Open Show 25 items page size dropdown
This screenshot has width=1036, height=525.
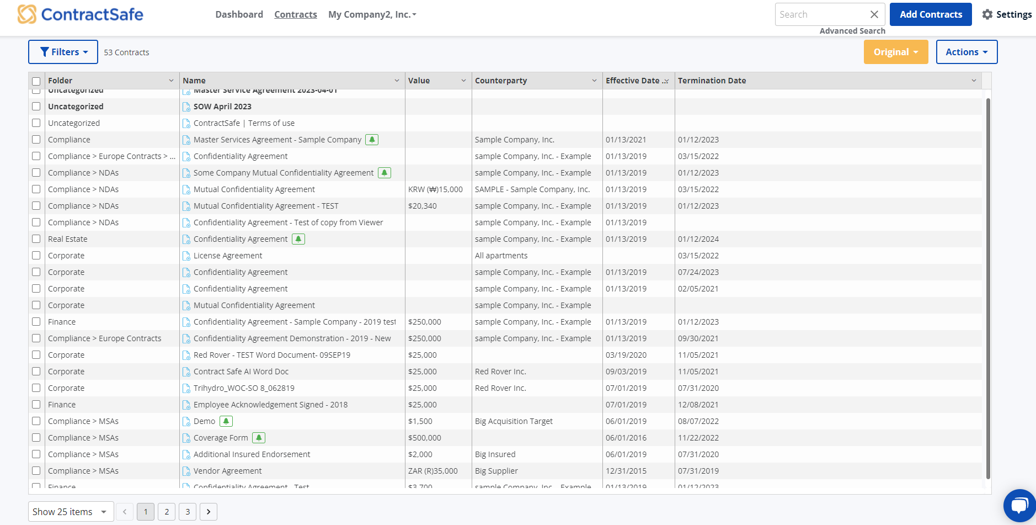pos(71,512)
